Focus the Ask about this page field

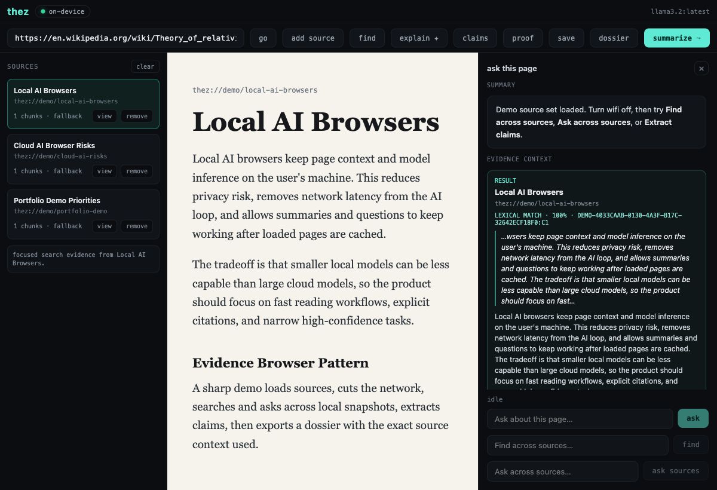580,419
